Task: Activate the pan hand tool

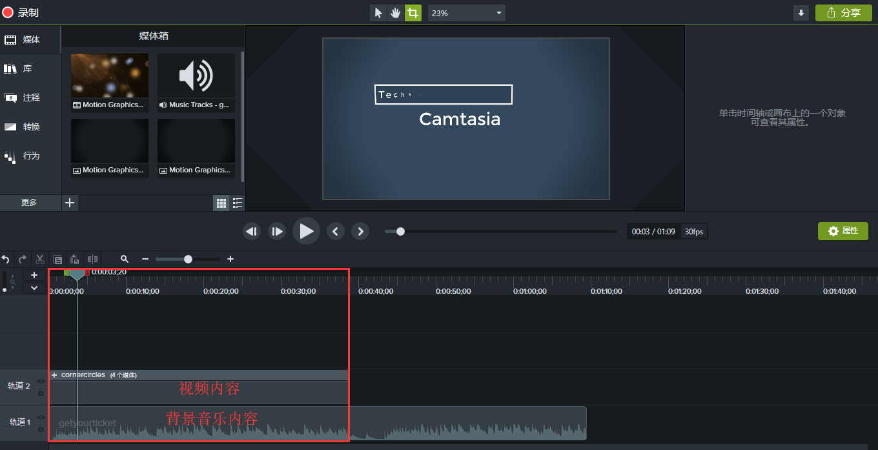Action: coord(395,13)
